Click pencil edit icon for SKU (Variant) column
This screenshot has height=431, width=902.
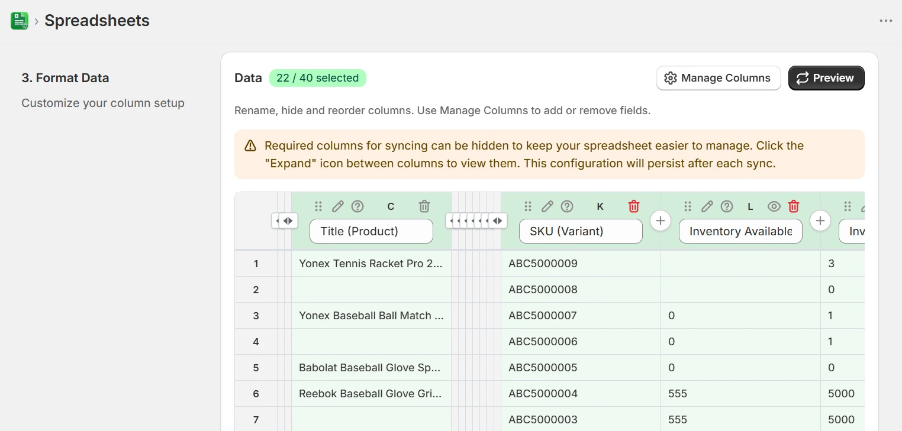click(547, 206)
